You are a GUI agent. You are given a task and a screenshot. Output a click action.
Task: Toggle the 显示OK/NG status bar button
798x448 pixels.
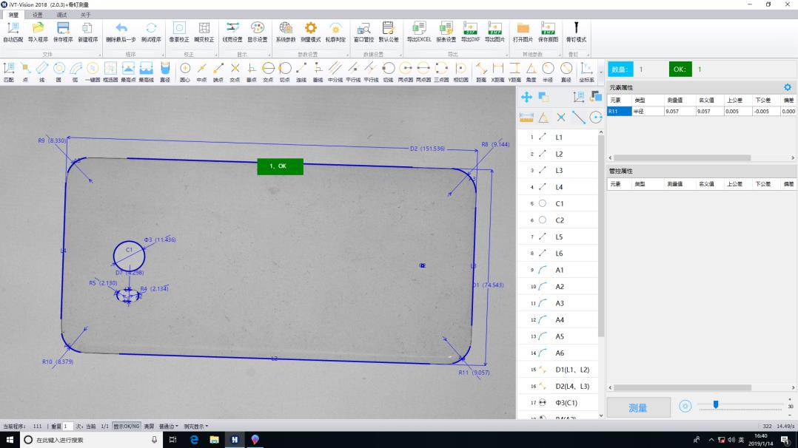127,427
